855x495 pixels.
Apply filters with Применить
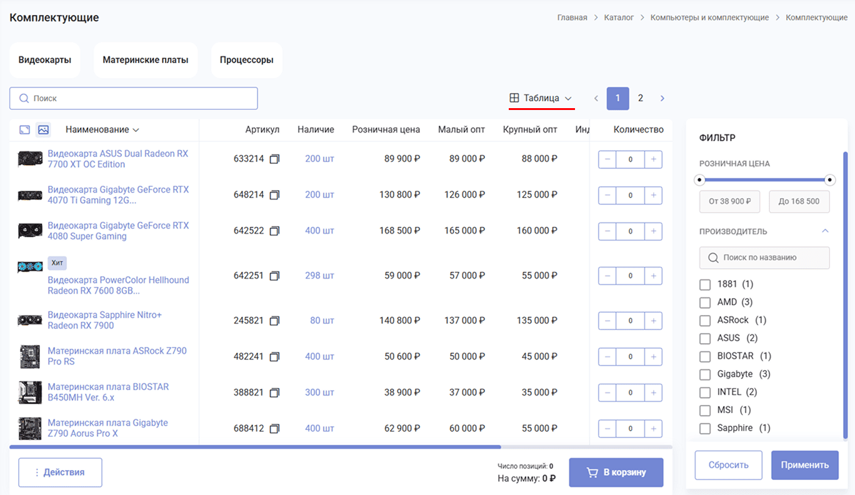(x=805, y=465)
